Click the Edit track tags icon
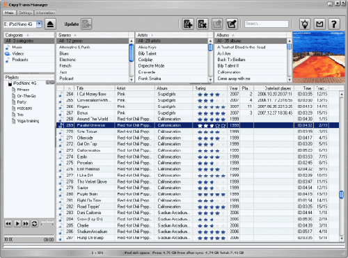This screenshot has height=258, width=348. [x=232, y=24]
